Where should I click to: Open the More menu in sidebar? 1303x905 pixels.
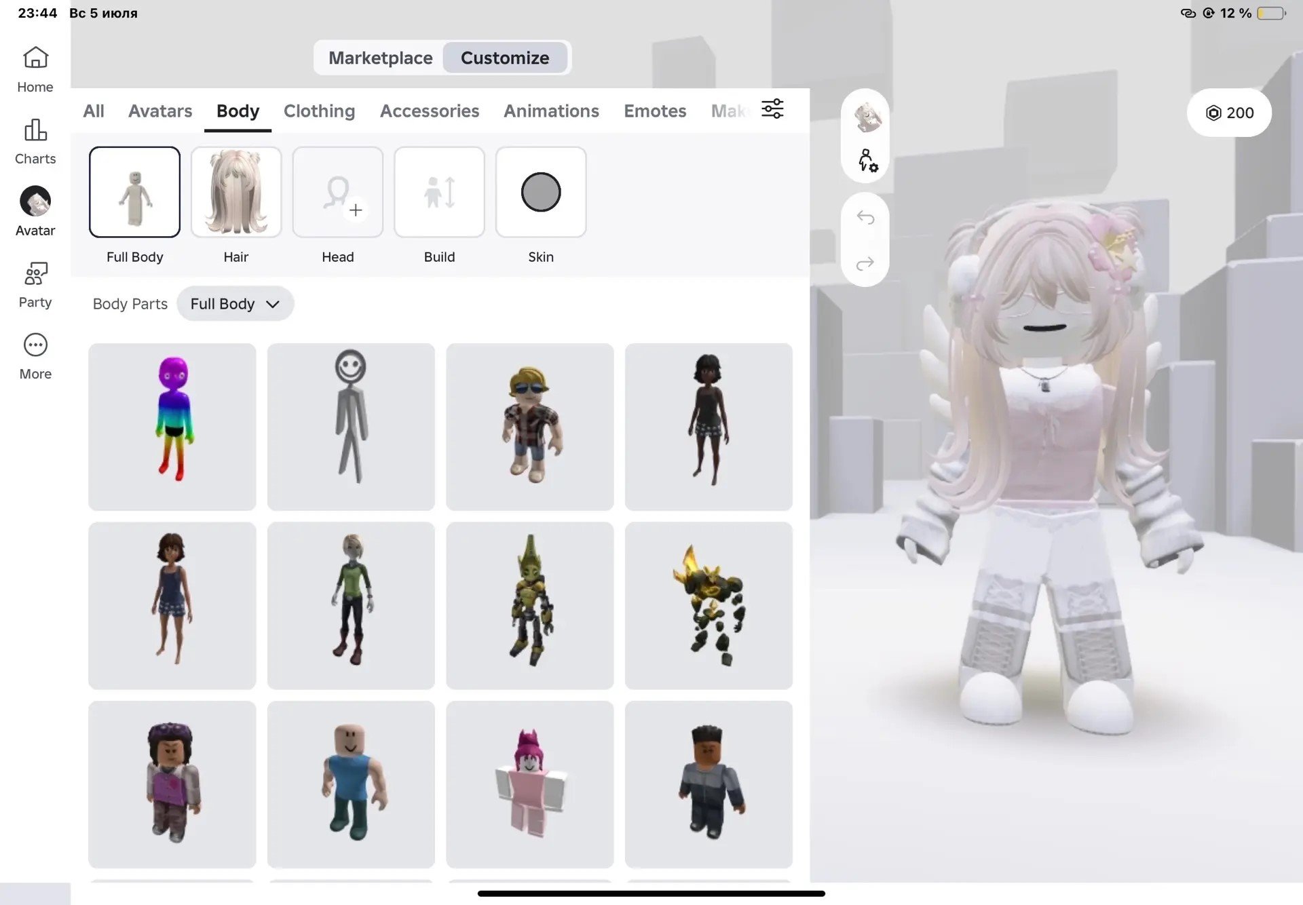click(35, 357)
